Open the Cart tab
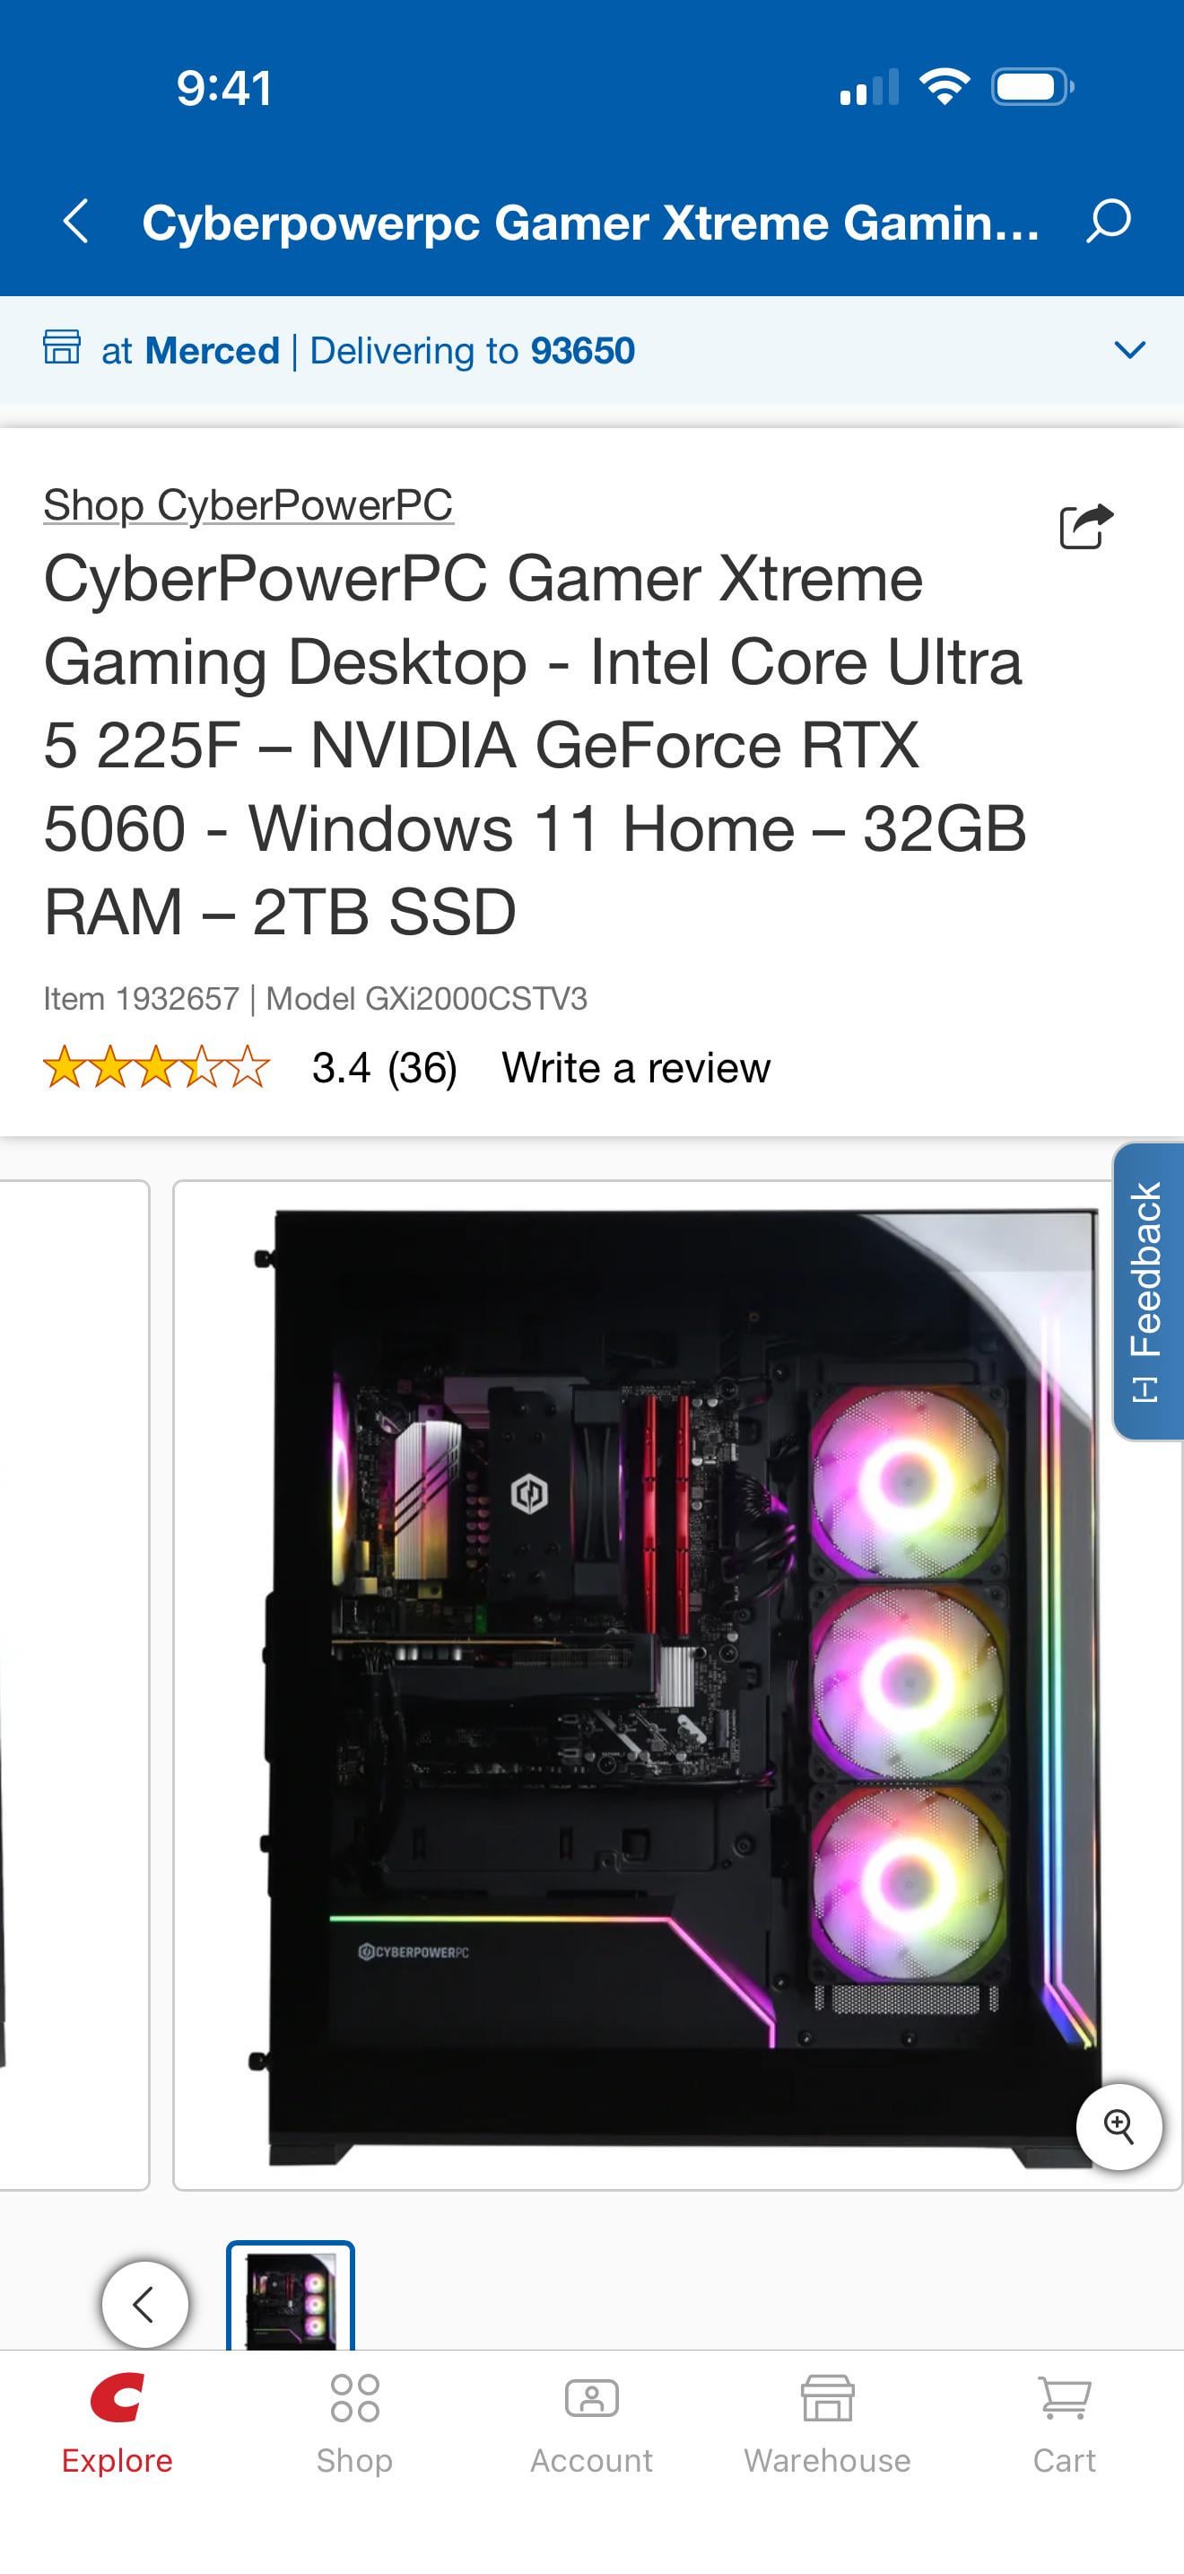 (1064, 2423)
